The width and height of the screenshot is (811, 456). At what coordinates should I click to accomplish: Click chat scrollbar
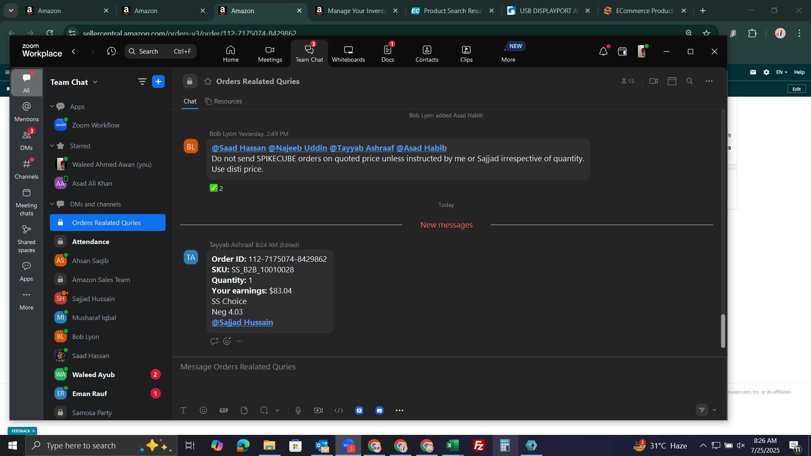click(x=723, y=331)
